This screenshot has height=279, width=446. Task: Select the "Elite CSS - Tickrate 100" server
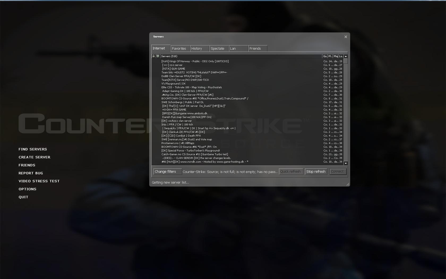point(247,87)
